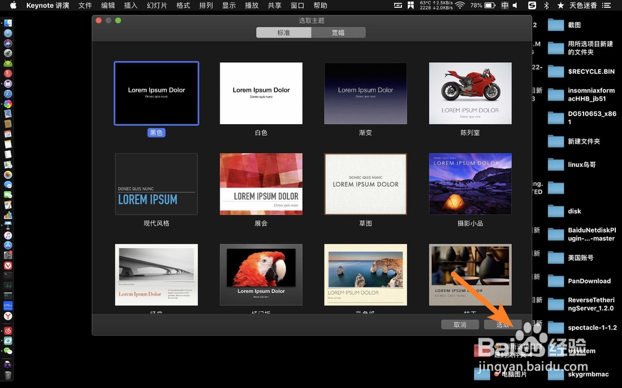Open iTunes music icon in dock
The height and width of the screenshot is (388, 622).
pos(8,235)
